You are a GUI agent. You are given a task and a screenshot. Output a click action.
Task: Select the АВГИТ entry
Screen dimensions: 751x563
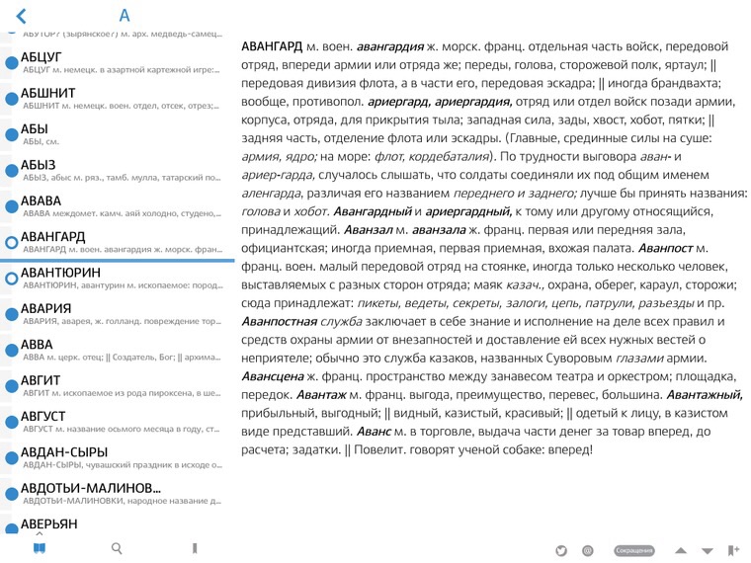coord(118,386)
